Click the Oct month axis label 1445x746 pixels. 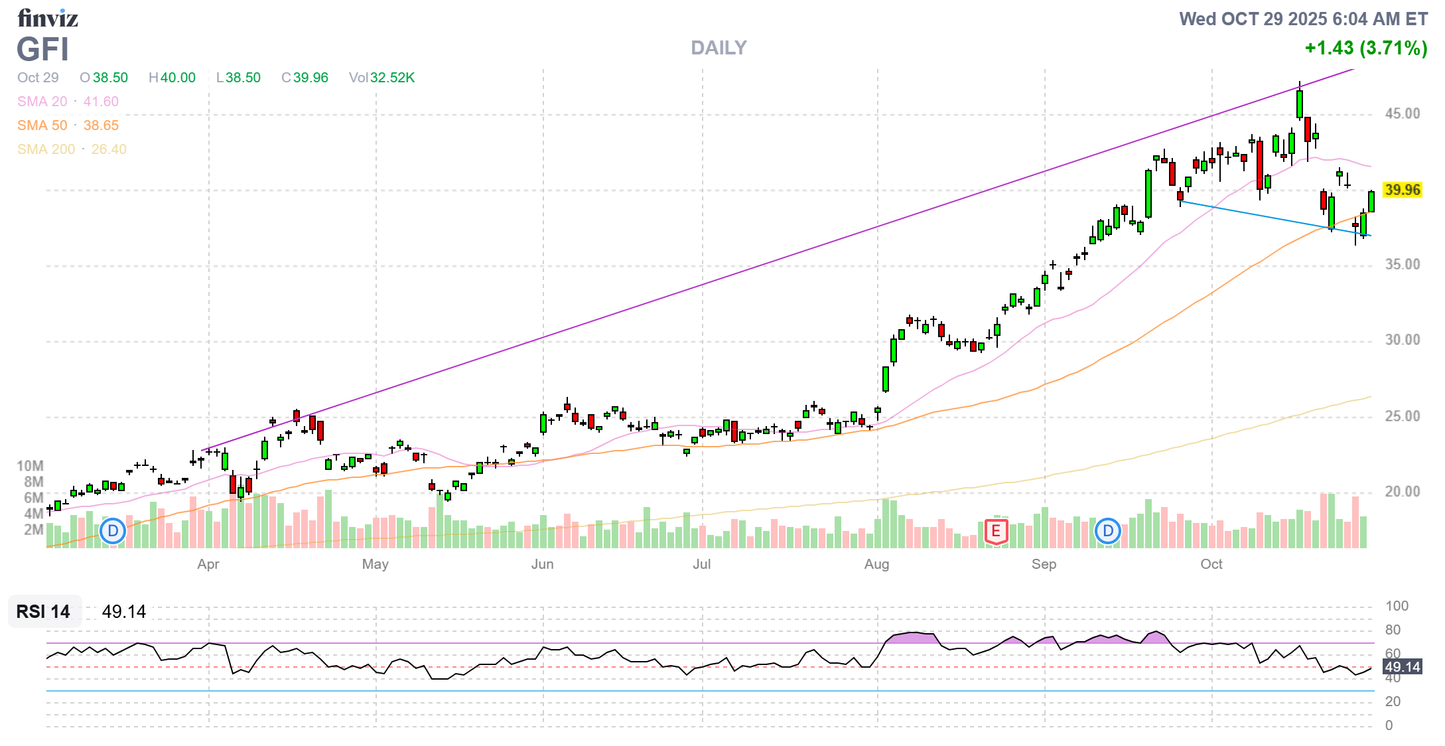(1211, 564)
